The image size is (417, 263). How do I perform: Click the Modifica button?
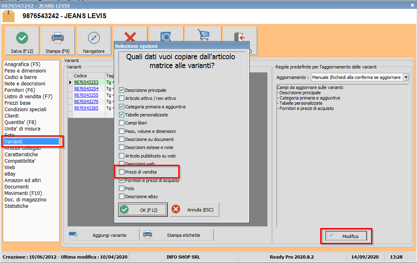pyautogui.click(x=346, y=236)
